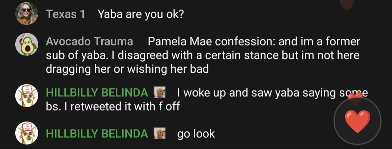Tap the 'Yaba are you ok?' message
This screenshot has width=392, height=149.
(x=141, y=14)
